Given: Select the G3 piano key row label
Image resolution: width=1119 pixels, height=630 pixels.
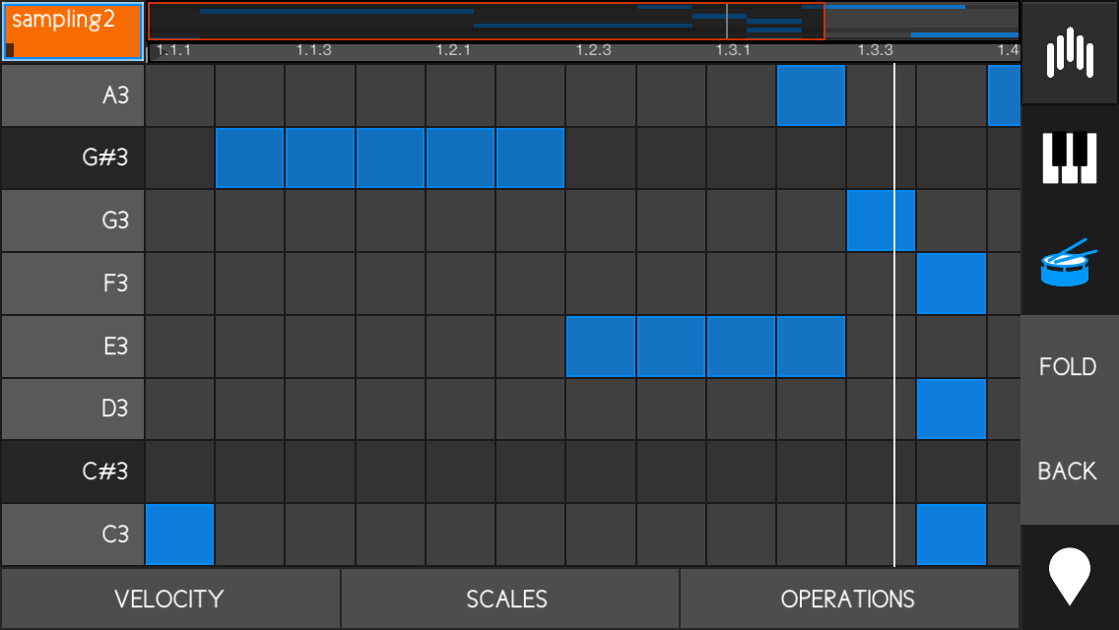Looking at the screenshot, I should click(x=73, y=220).
